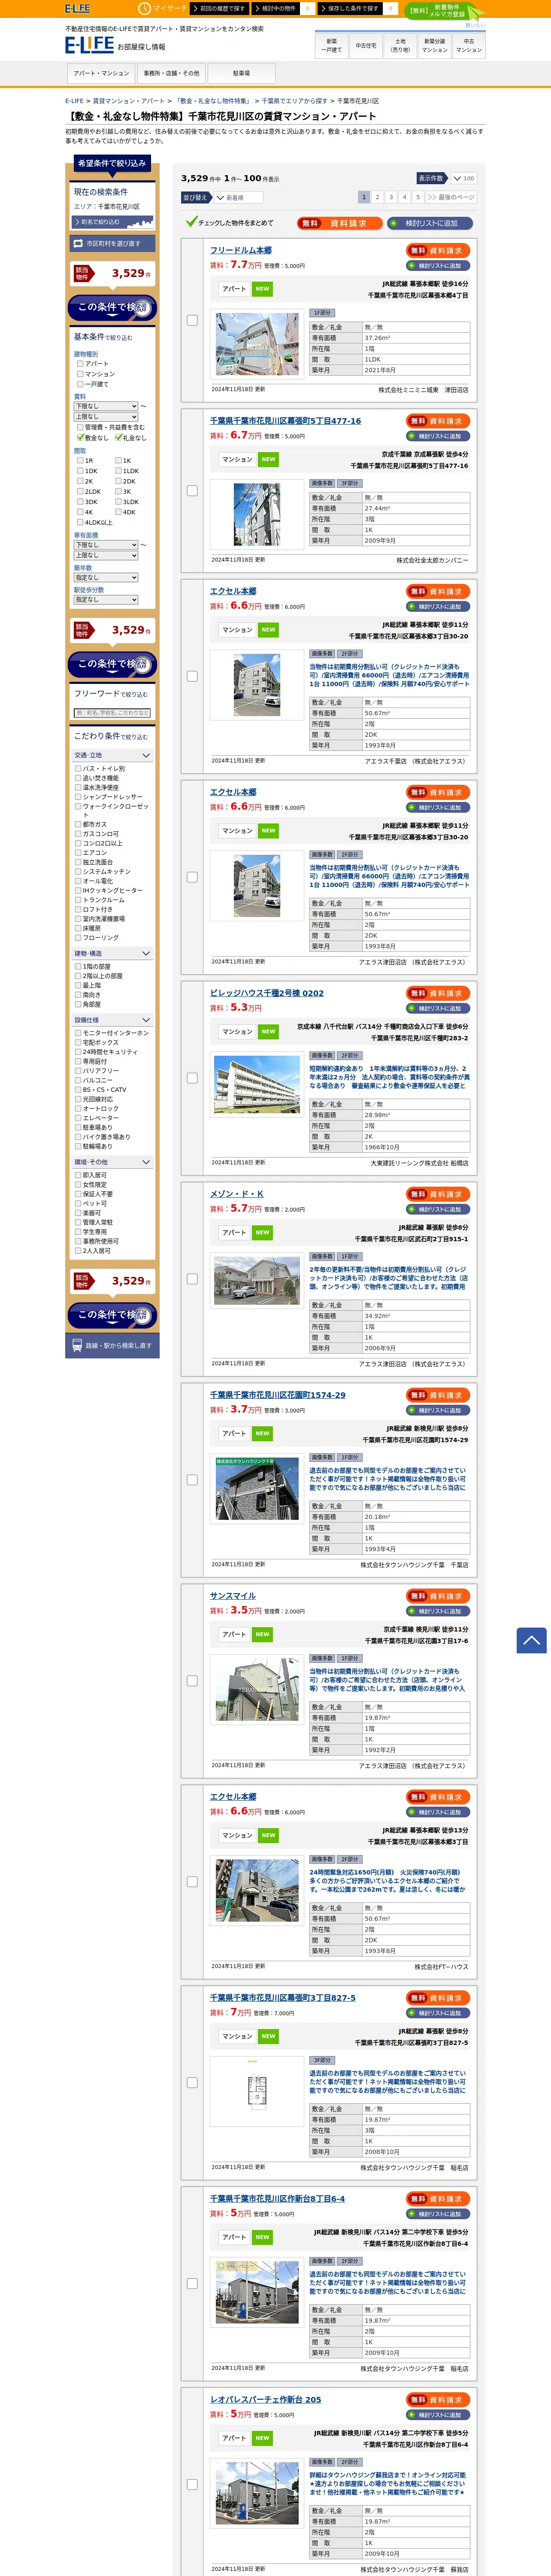Open the 駅徒歩分数 指定なし dropdown
Viewport: 551px width, 2576px height.
pos(106,600)
